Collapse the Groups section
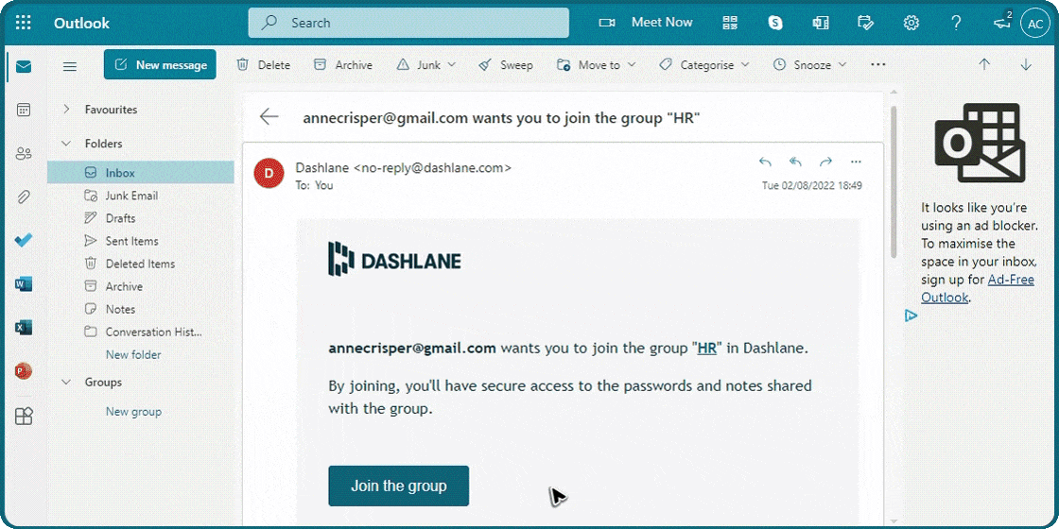1059x529 pixels. coord(66,382)
